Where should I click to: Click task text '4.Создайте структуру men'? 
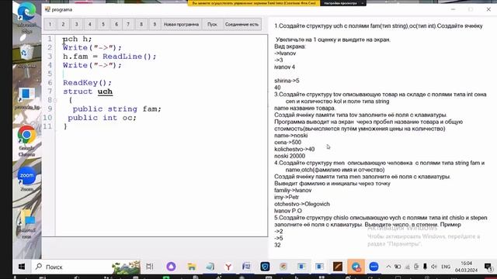click(x=309, y=163)
